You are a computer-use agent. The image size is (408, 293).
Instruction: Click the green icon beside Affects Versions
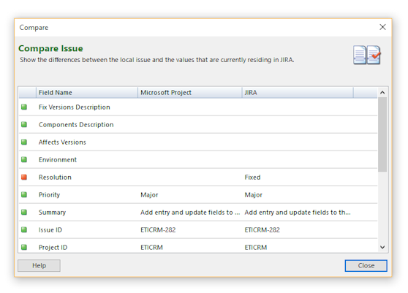coord(24,142)
